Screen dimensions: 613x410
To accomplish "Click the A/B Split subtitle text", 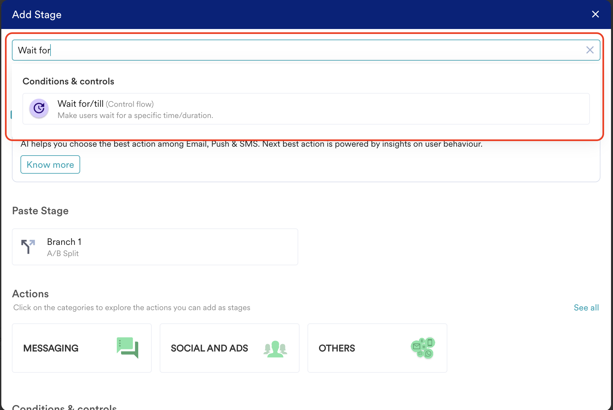I will (63, 253).
